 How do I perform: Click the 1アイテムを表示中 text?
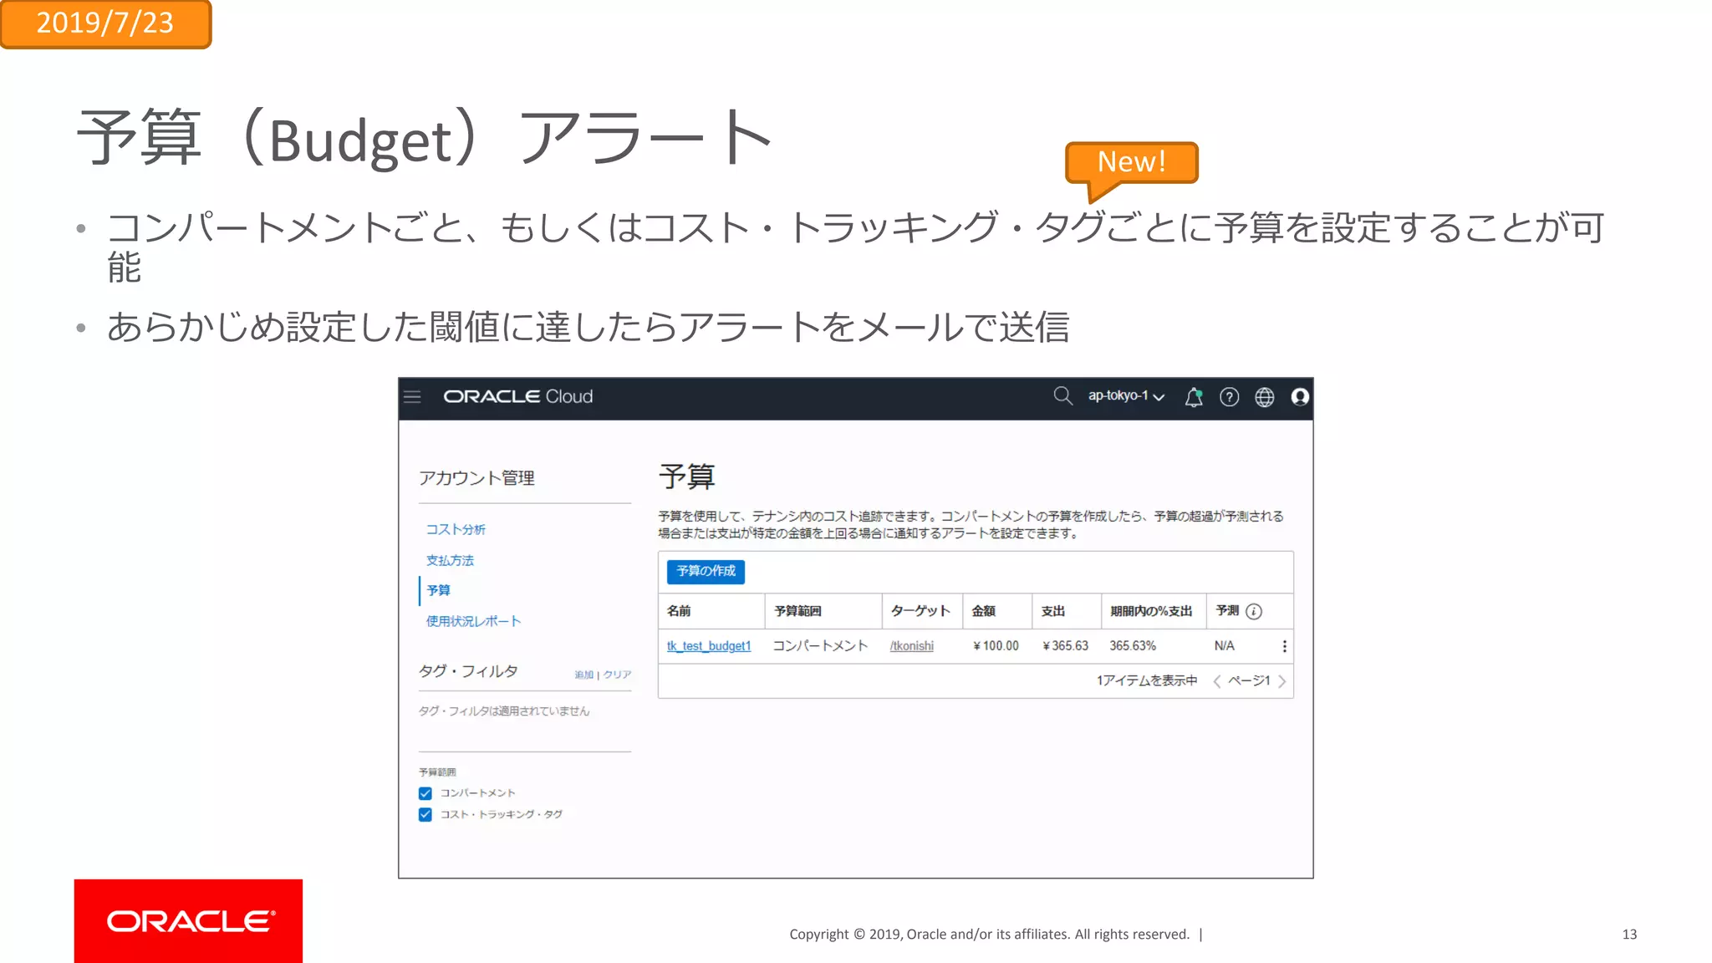1147,681
